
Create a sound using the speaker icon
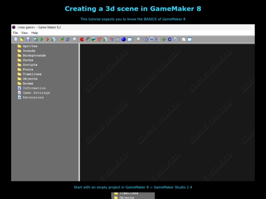(x=88, y=39)
